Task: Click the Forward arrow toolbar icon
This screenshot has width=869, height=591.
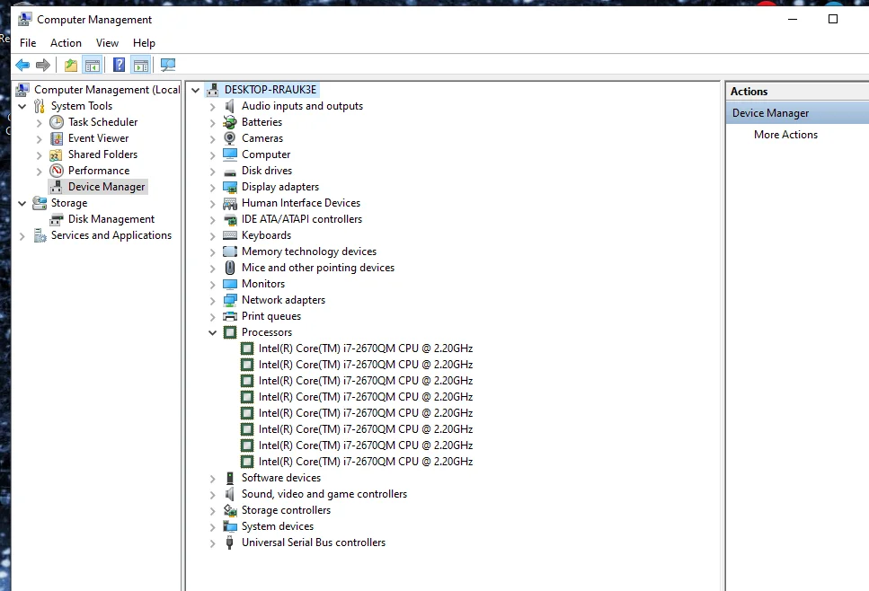Action: point(42,66)
